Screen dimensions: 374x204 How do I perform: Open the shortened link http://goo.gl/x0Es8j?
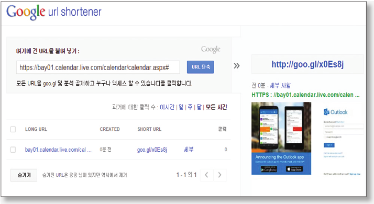307,64
